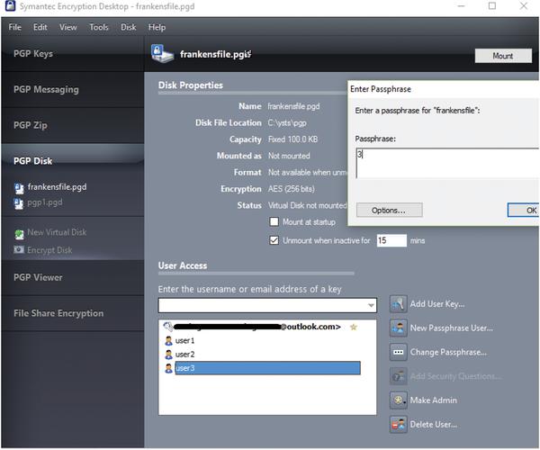540x450 pixels.
Task: Click the New Virtual Disk link
Action: click(x=57, y=232)
